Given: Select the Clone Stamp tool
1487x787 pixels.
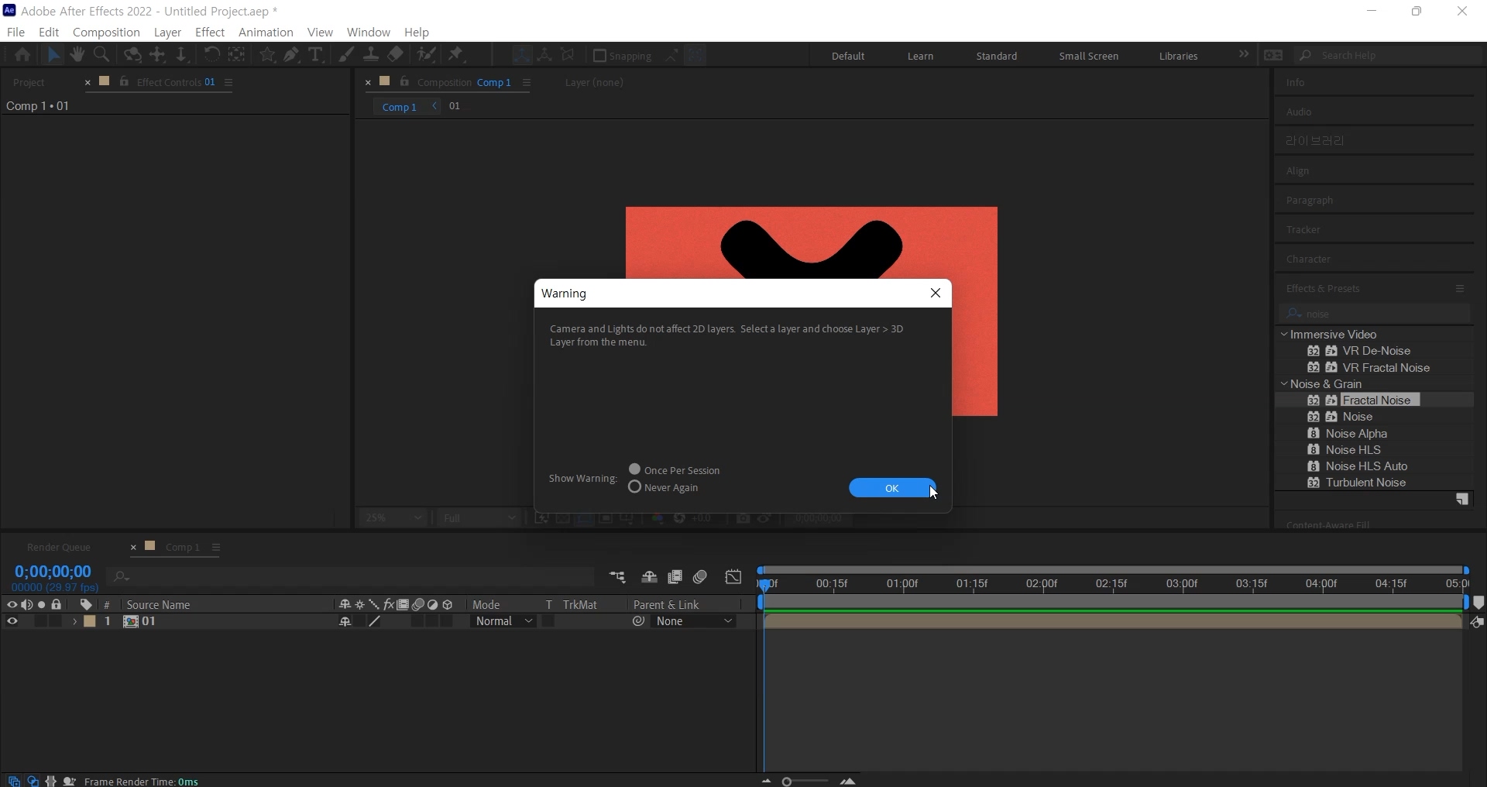Looking at the screenshot, I should [371, 55].
